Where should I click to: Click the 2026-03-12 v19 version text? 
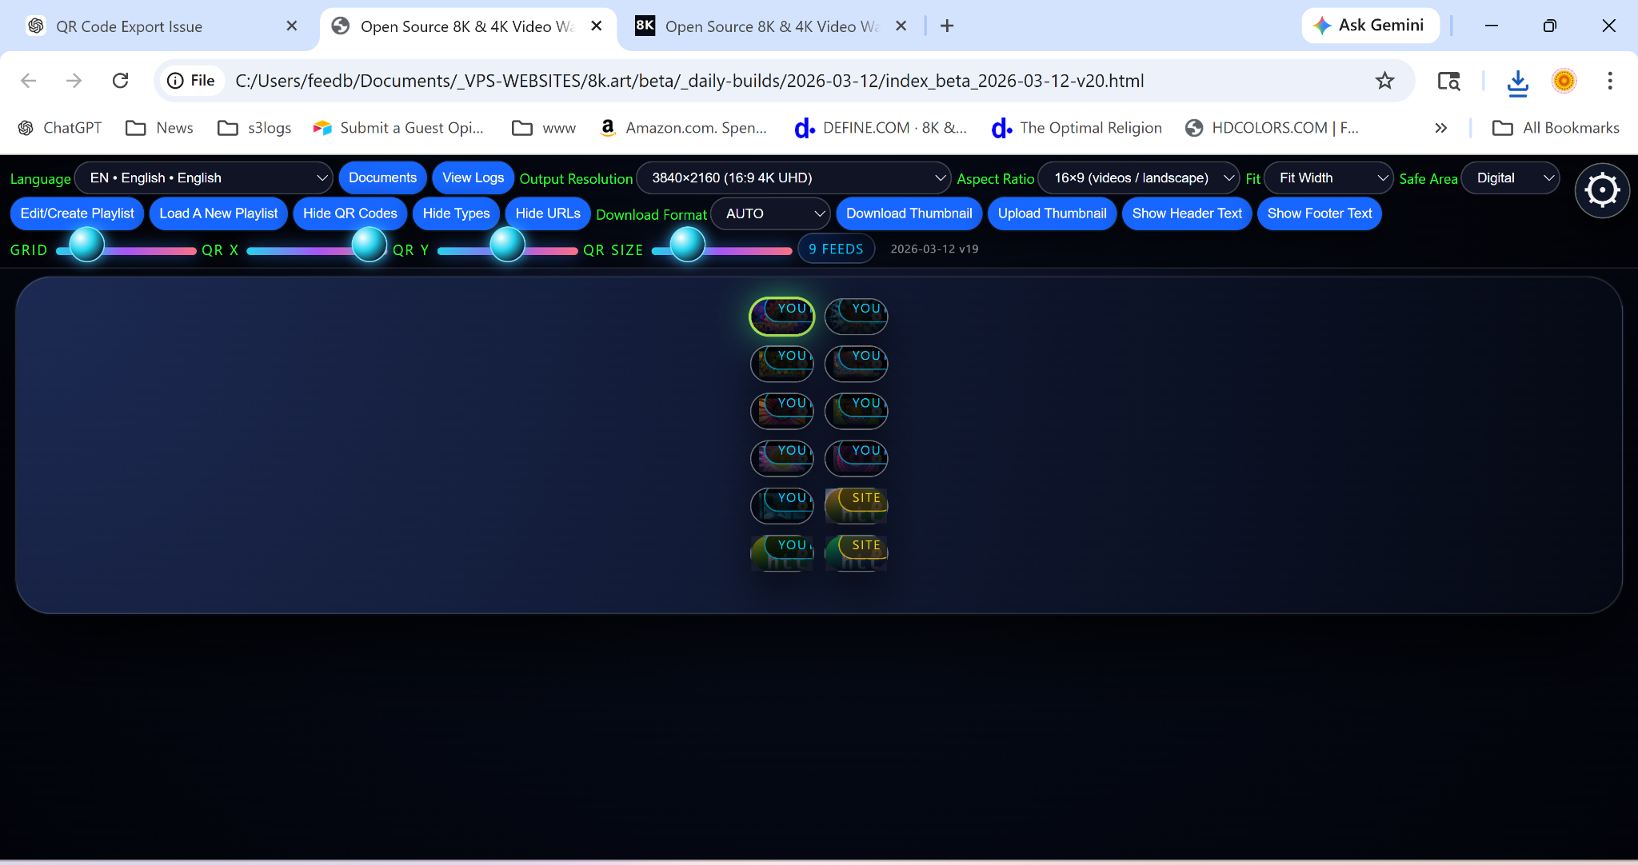click(x=934, y=249)
